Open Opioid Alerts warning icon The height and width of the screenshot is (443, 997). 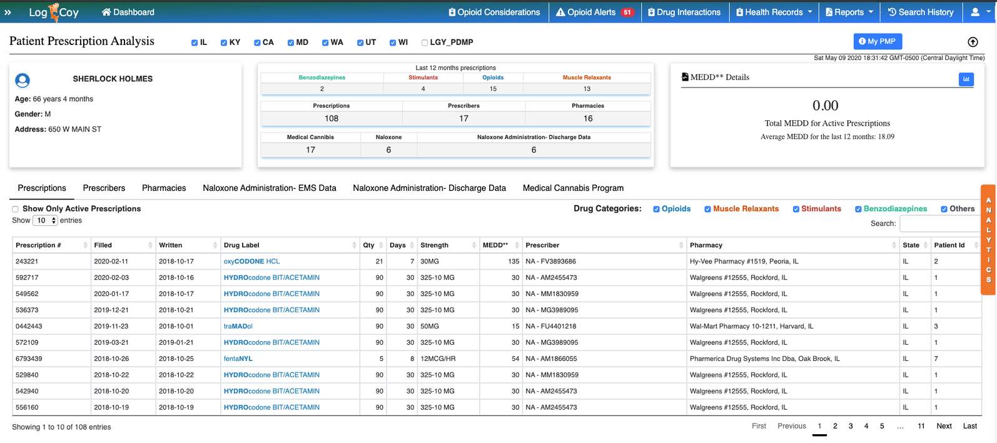click(560, 12)
